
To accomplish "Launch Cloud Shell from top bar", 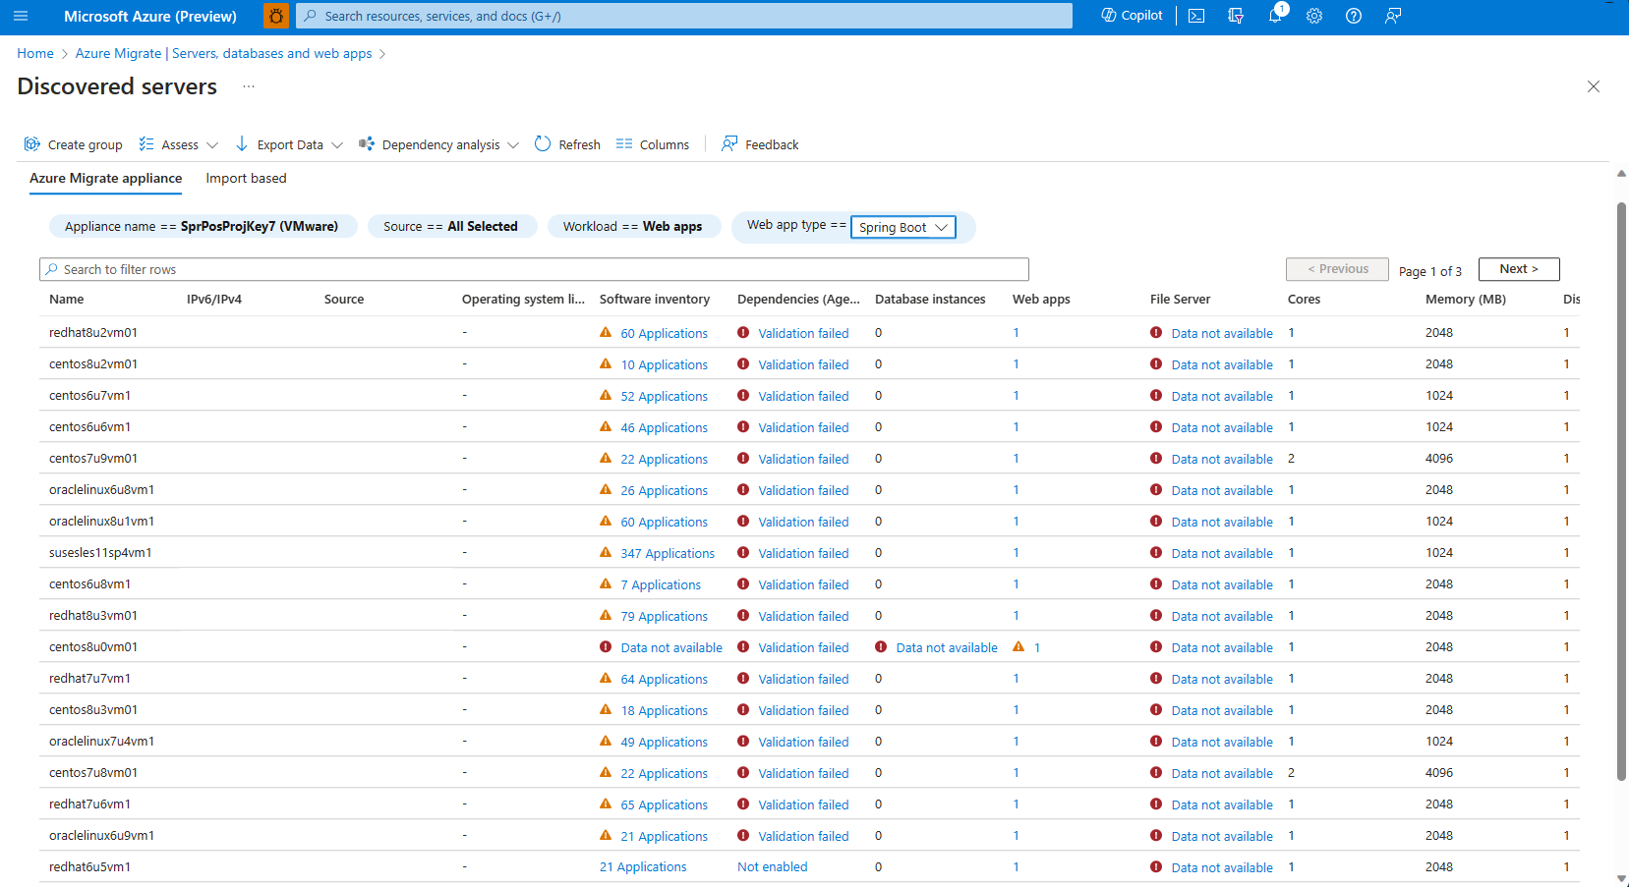I will [x=1196, y=16].
